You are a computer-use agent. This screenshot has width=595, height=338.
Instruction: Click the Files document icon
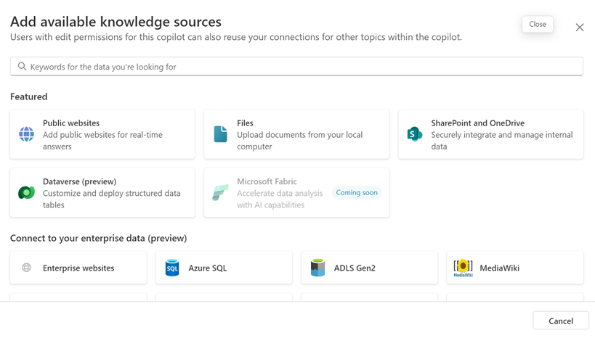pos(220,134)
